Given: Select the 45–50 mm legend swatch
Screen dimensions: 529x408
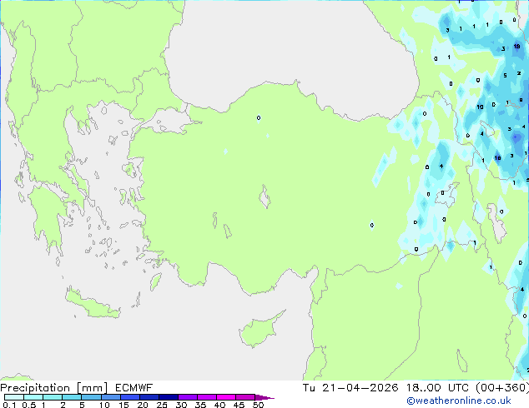Looking at the screenshot, I should (x=245, y=397).
